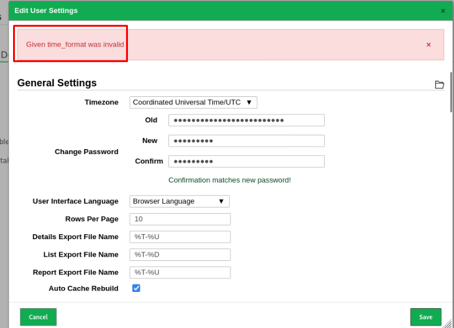Click the dialog's vertical scrollbar

tap(451, 92)
